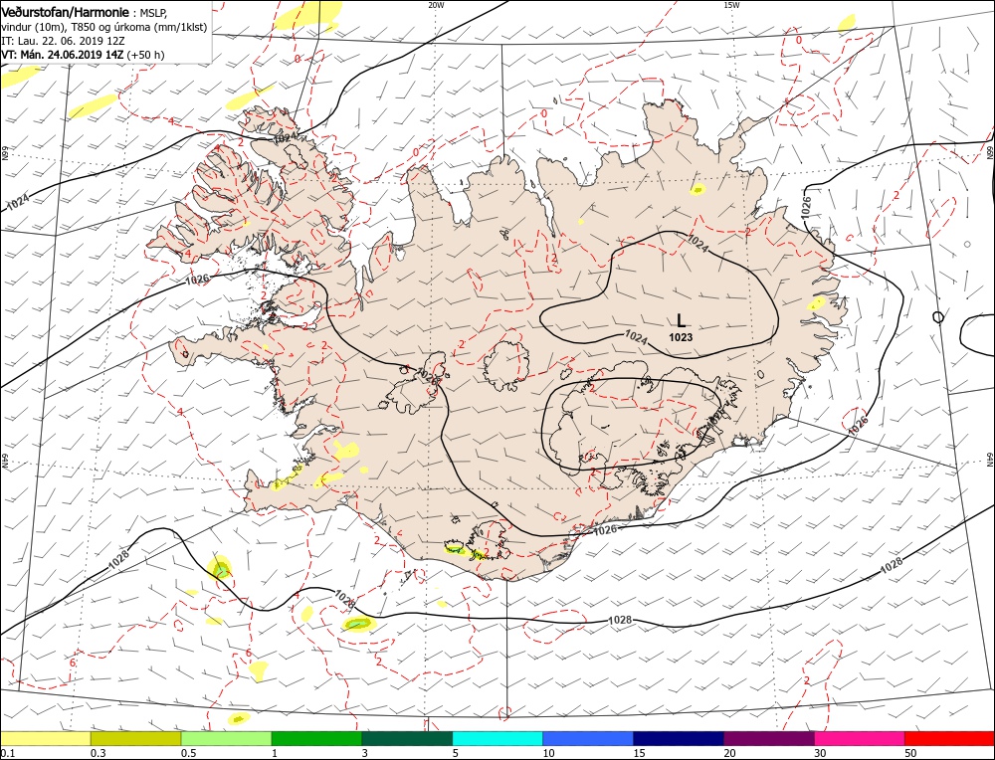The image size is (995, 760).
Task: Click the 15W longitude label
Action: coord(731,5)
